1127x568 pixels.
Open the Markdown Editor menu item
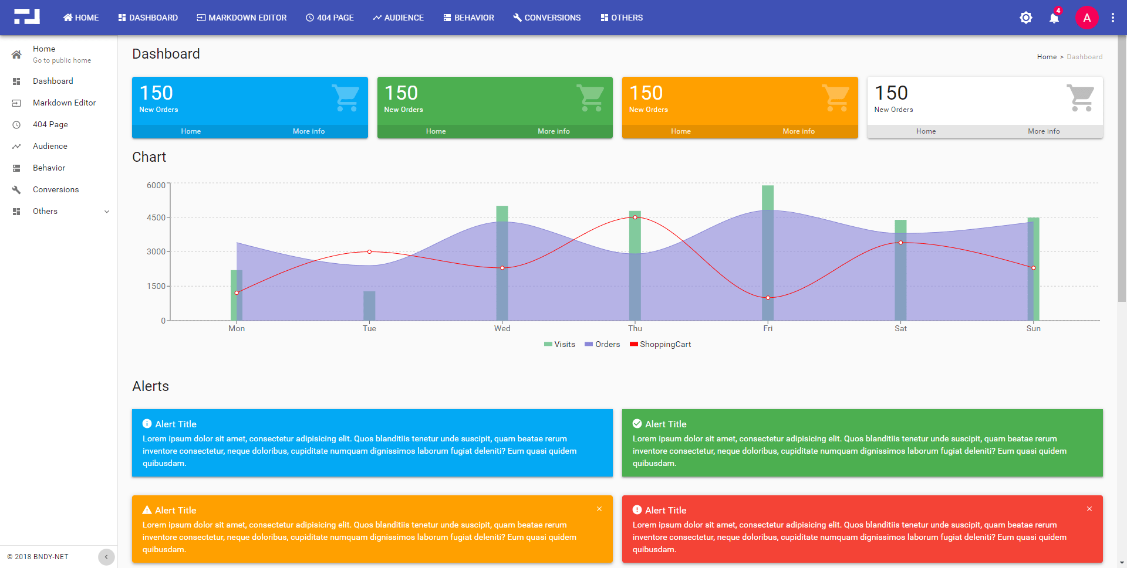point(64,103)
